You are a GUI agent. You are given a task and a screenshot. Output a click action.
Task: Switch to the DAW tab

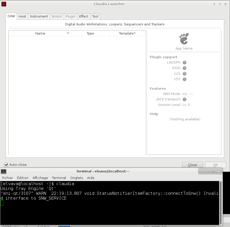11,16
